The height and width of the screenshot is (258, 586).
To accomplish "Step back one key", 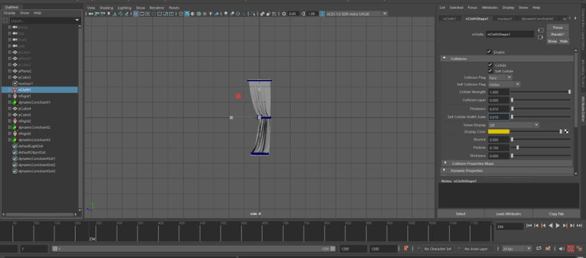I will point(543,225).
